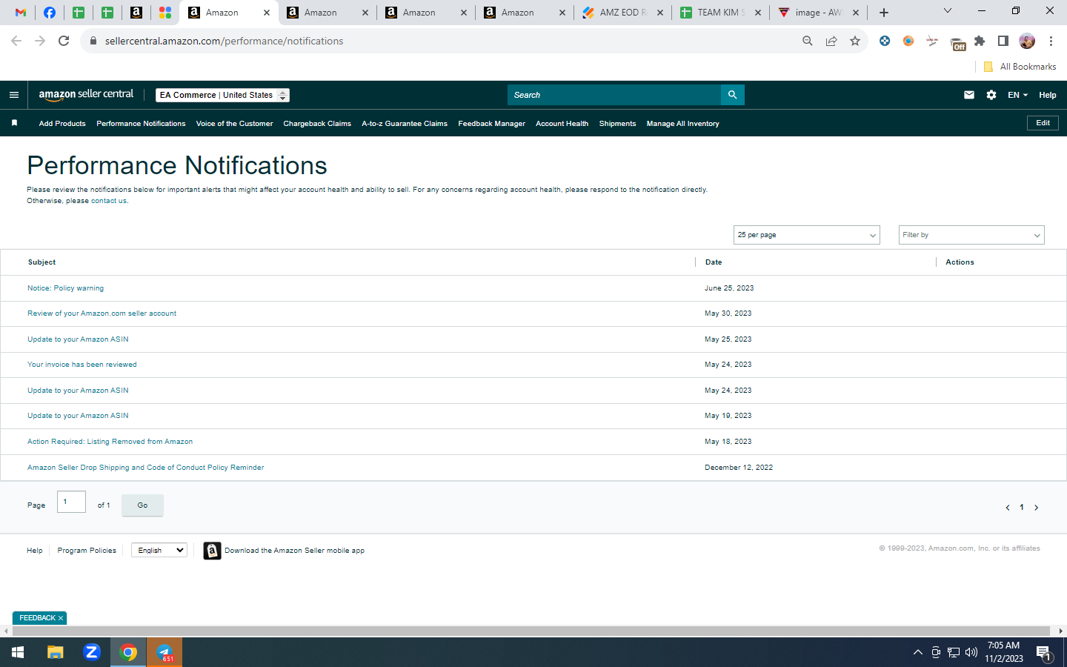Screen dimensions: 1067x667
Task: Click the Seller Central search field
Action: [x=614, y=95]
